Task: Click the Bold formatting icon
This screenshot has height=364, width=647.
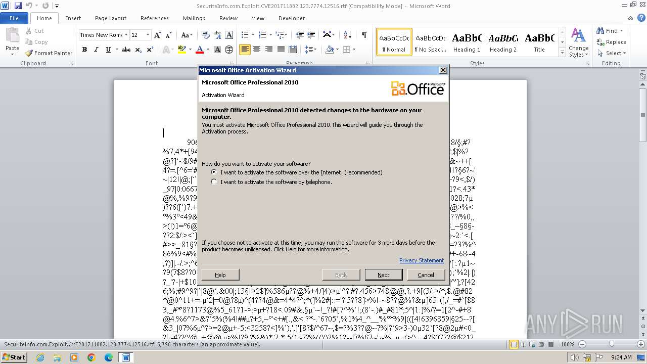Action: pos(84,50)
